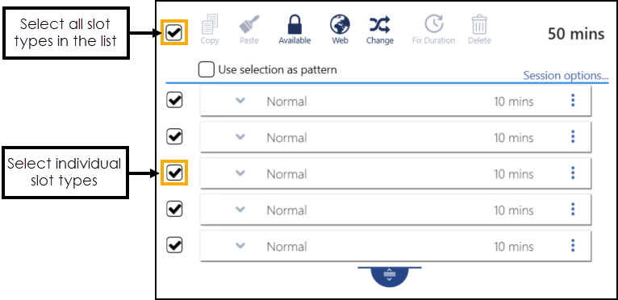Open three-dot menu of first Normal slot
618x300 pixels.
(x=573, y=101)
